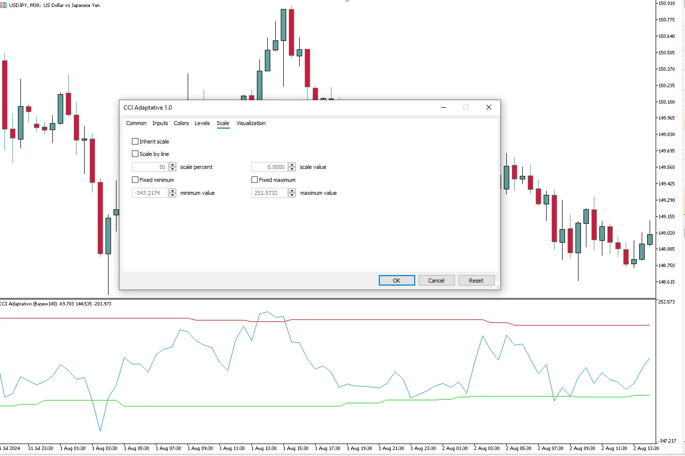This screenshot has width=685, height=456.
Task: Increase scale percent with up arrow
Action: point(173,165)
